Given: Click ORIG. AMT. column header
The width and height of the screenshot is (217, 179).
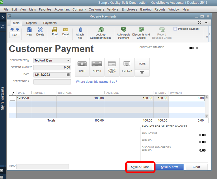Looking at the screenshot, I should tap(65, 93).
